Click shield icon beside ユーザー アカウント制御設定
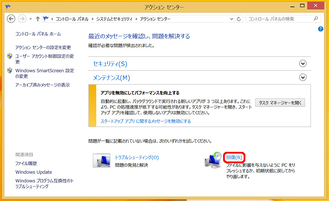Screen dimensions: 329x201 tap(10, 56)
